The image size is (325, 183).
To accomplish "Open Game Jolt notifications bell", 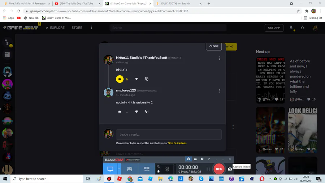I will click(x=291, y=27).
